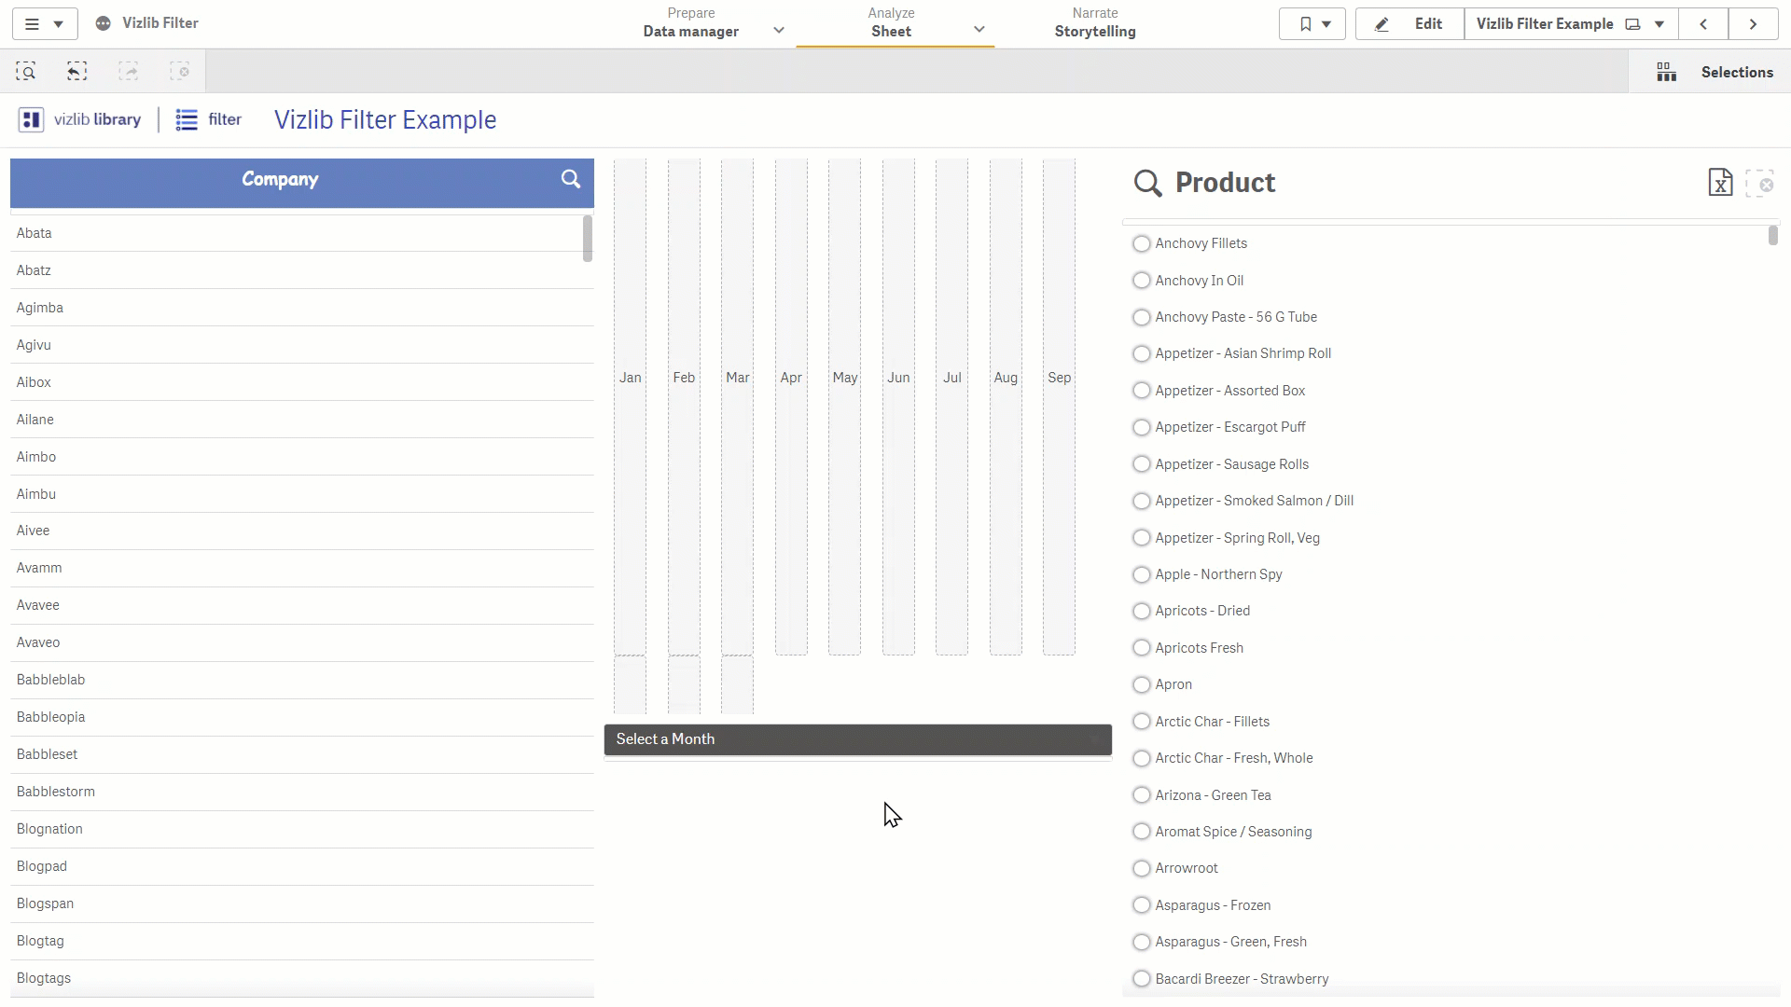The height and width of the screenshot is (1007, 1791).
Task: Click the Company filter header title
Action: tap(280, 179)
